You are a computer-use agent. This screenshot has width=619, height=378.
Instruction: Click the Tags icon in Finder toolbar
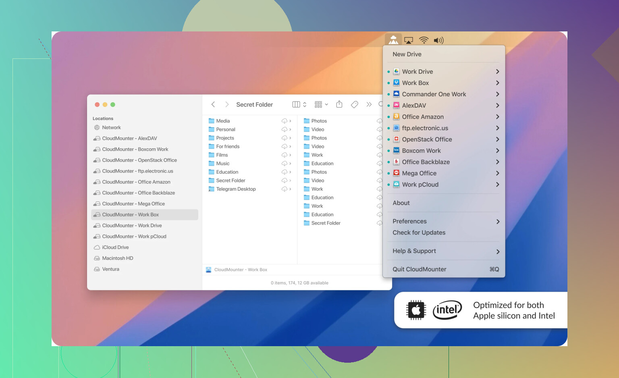pyautogui.click(x=355, y=104)
